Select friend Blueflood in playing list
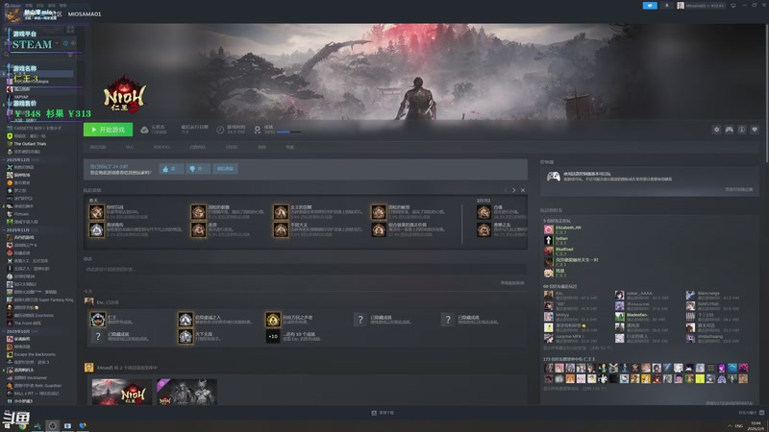Screen dimensions: 769x432 564,251
